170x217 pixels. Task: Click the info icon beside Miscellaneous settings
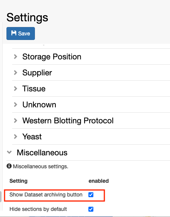9,166
